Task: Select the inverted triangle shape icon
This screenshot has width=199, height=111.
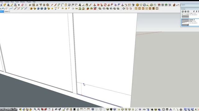Action: (x=41, y=5)
